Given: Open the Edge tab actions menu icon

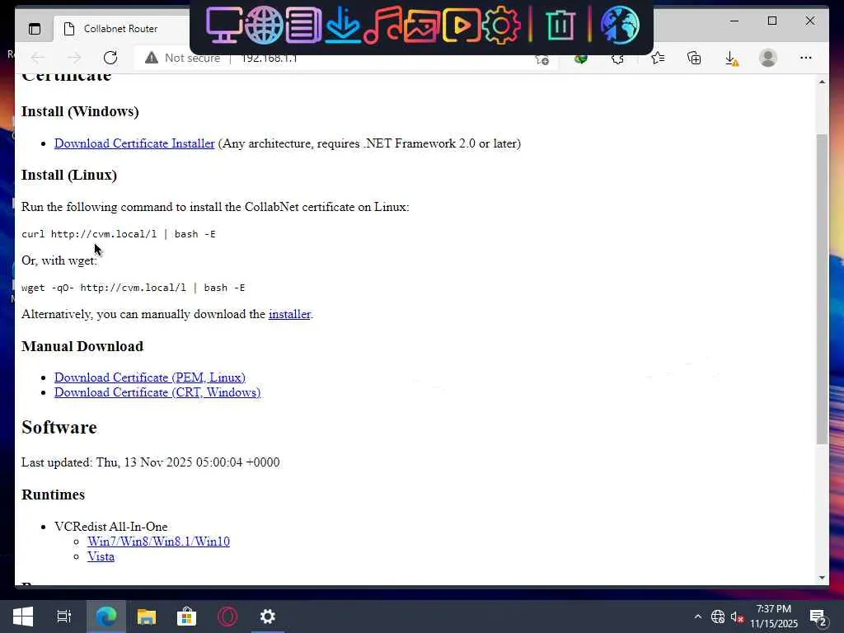Looking at the screenshot, I should (x=35, y=29).
